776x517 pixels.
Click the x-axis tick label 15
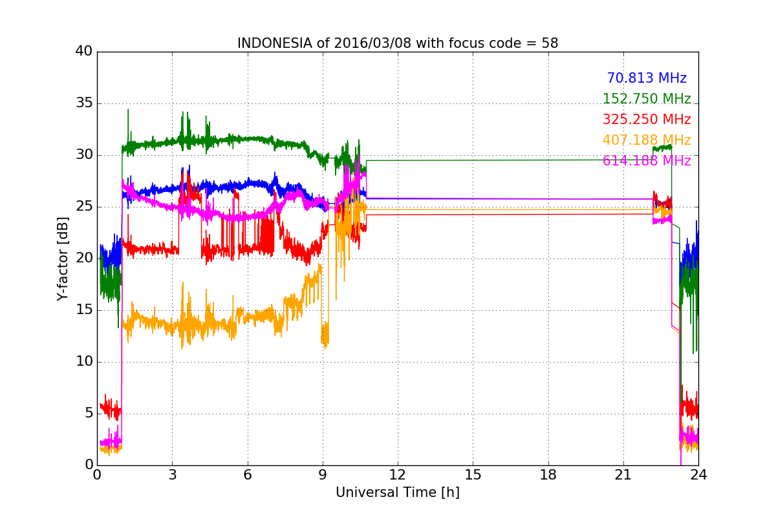tap(473, 475)
